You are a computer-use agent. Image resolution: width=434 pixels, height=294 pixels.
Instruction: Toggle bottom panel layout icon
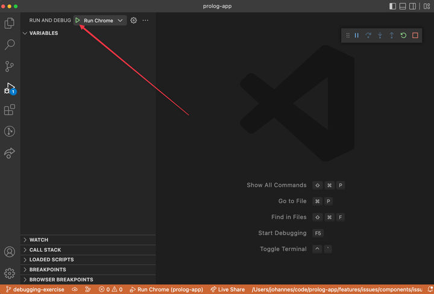coord(403,6)
